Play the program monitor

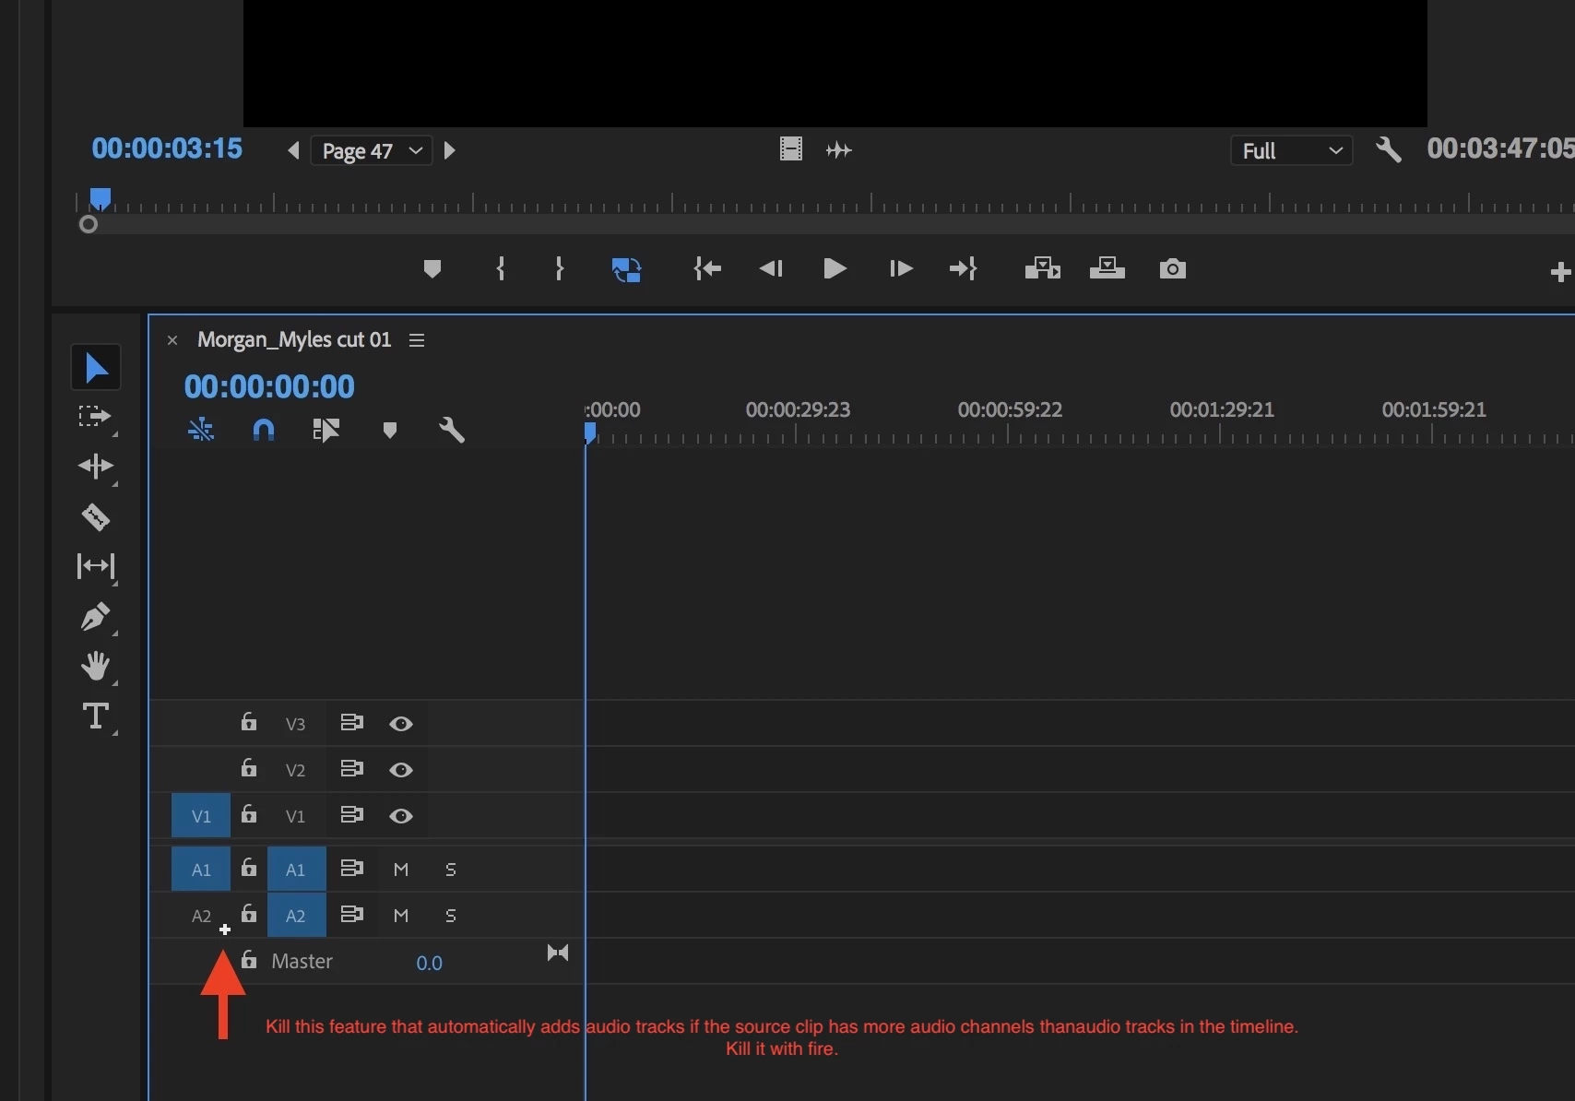pos(835,268)
